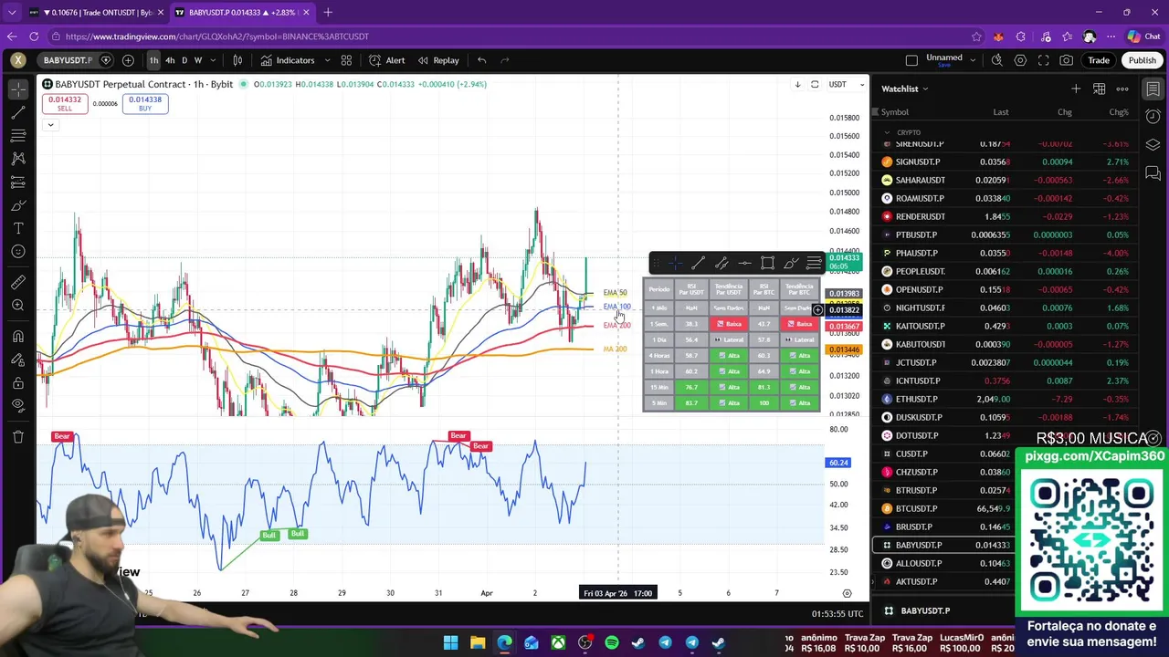Screen dimensions: 1169x657
Task: Open indicator templates grid icon
Action: [x=346, y=60]
